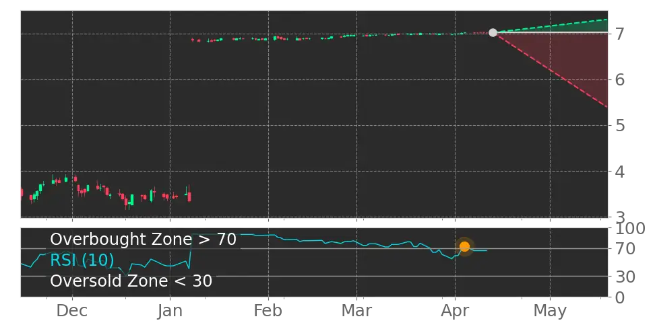Click RSI axis value 100

tap(629, 229)
